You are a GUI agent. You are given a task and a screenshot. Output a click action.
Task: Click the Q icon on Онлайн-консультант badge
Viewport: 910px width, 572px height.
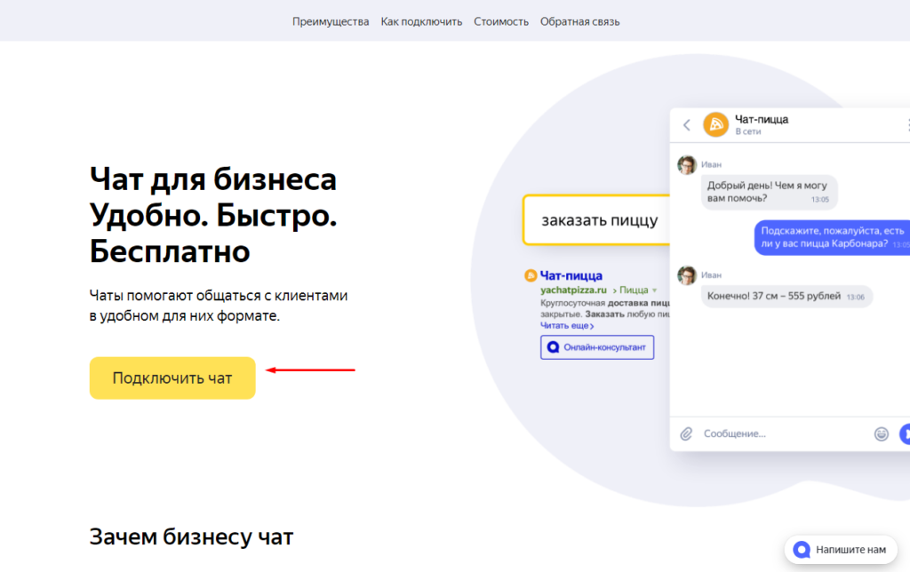pos(553,346)
